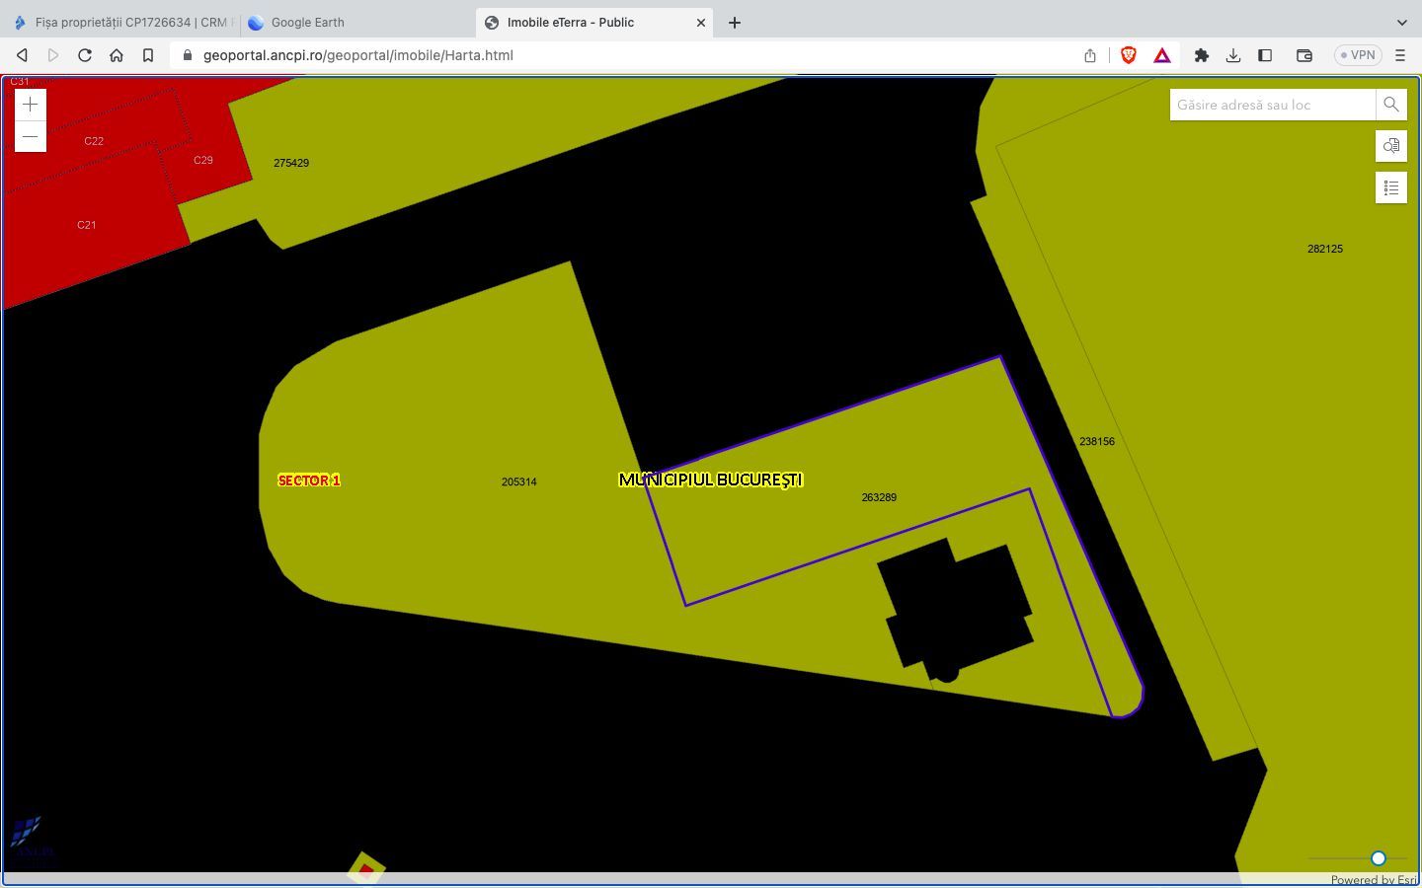Go to the browser home page

(117, 55)
